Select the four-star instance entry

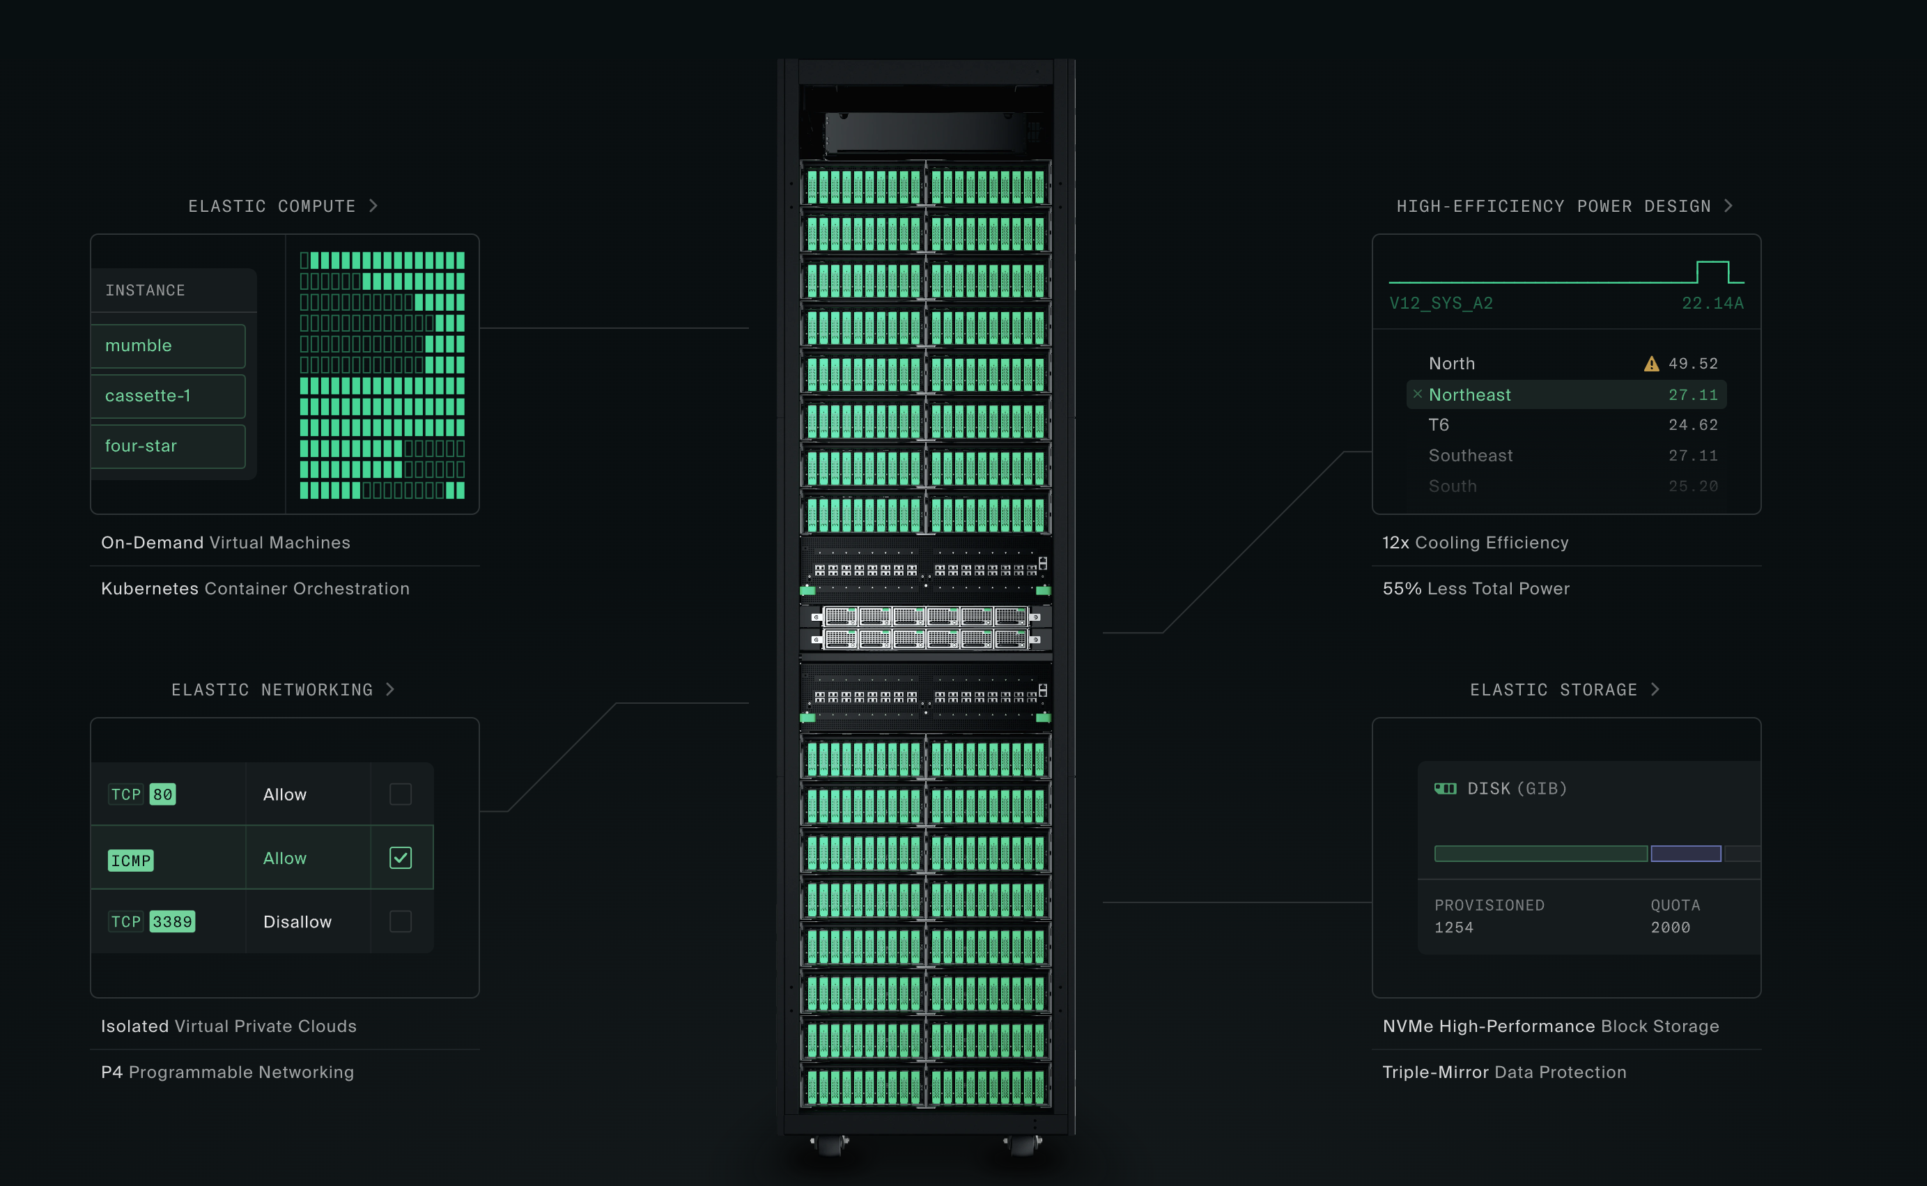click(167, 447)
